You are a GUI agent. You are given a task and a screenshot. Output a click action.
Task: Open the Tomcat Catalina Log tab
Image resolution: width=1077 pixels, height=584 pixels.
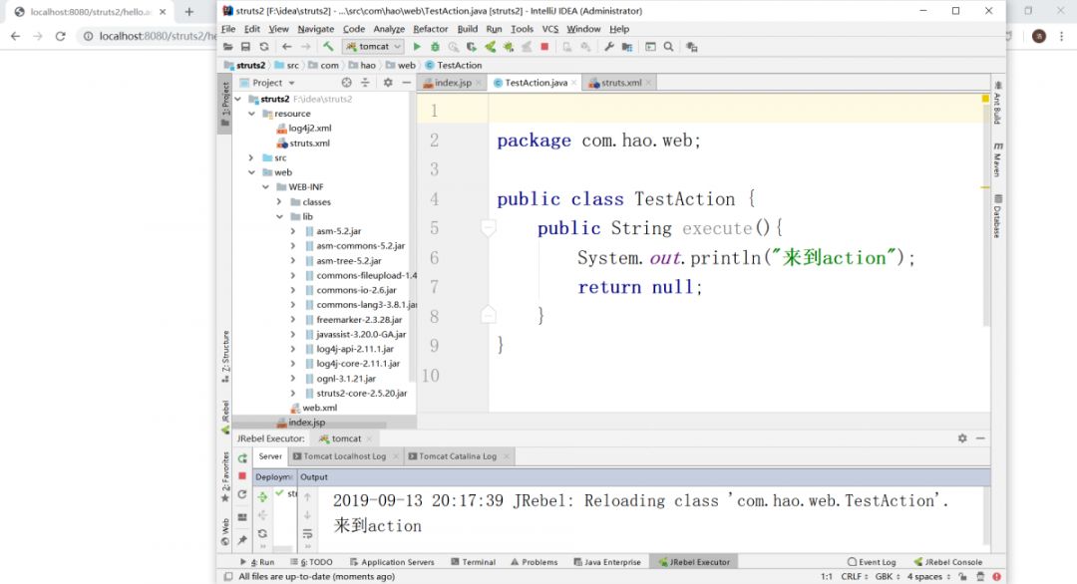point(458,456)
